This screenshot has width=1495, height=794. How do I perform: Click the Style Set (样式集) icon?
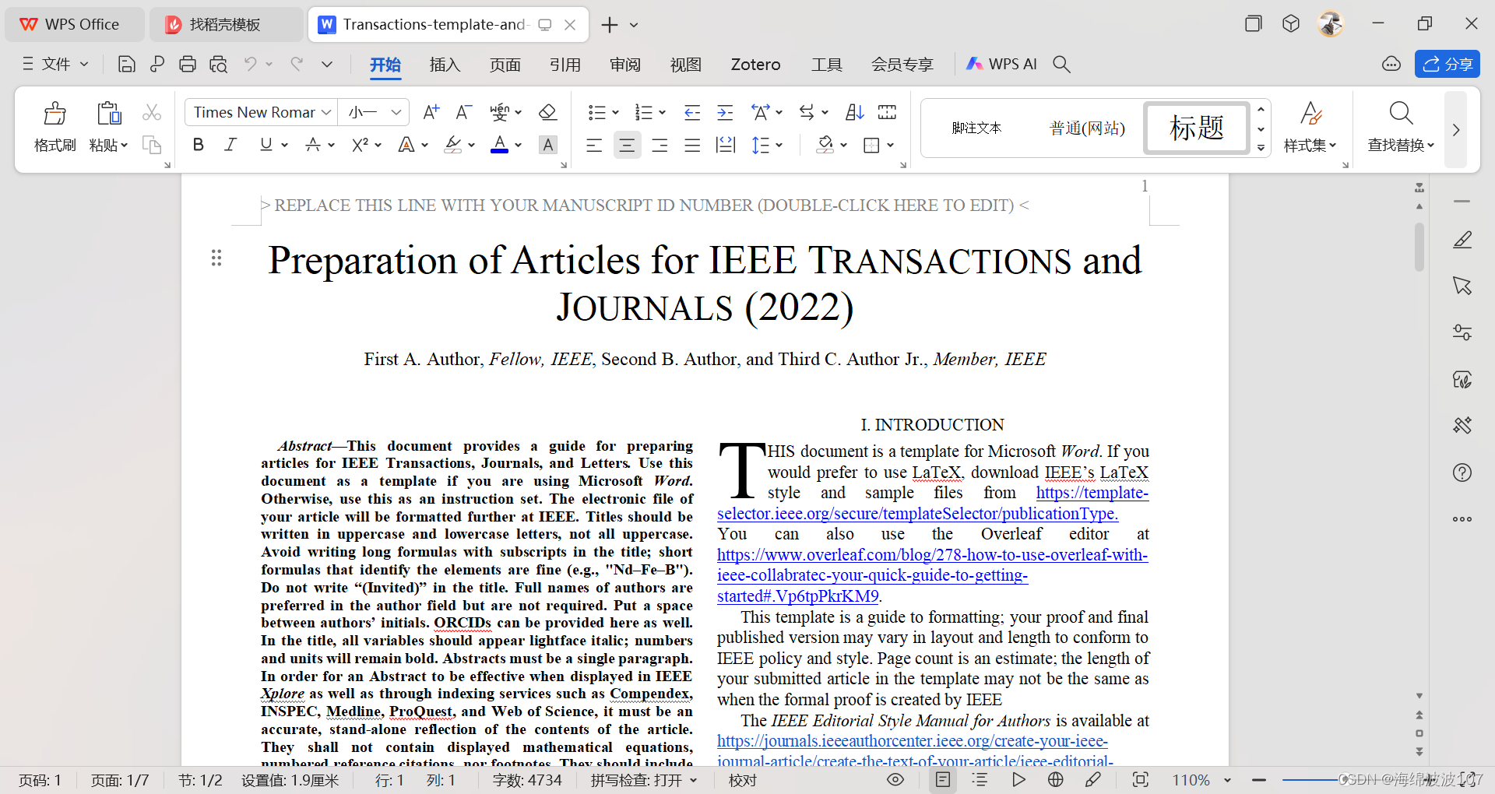coord(1310,114)
